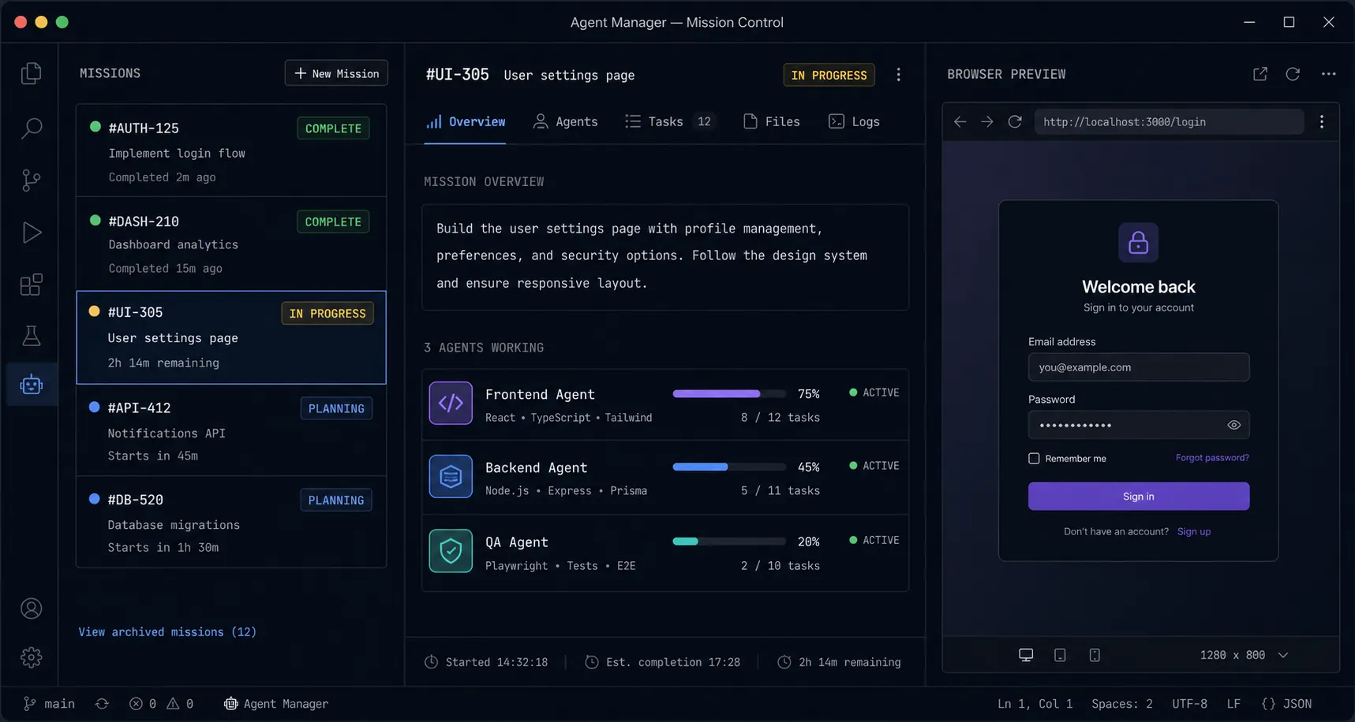1355x722 pixels.
Task: Switch to the Tasks tab
Action: (669, 121)
